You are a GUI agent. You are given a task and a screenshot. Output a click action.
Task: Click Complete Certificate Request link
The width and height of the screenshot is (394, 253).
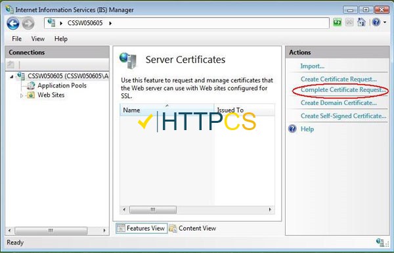pyautogui.click(x=343, y=90)
